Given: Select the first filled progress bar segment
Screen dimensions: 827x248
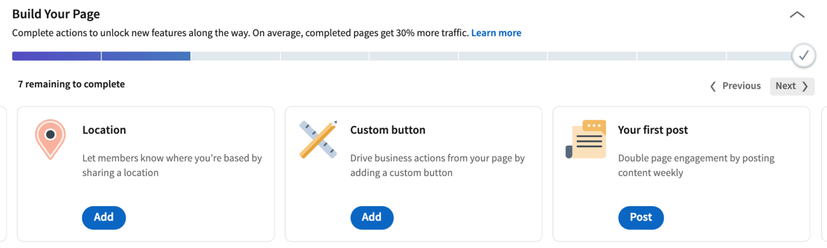Looking at the screenshot, I should click(56, 56).
